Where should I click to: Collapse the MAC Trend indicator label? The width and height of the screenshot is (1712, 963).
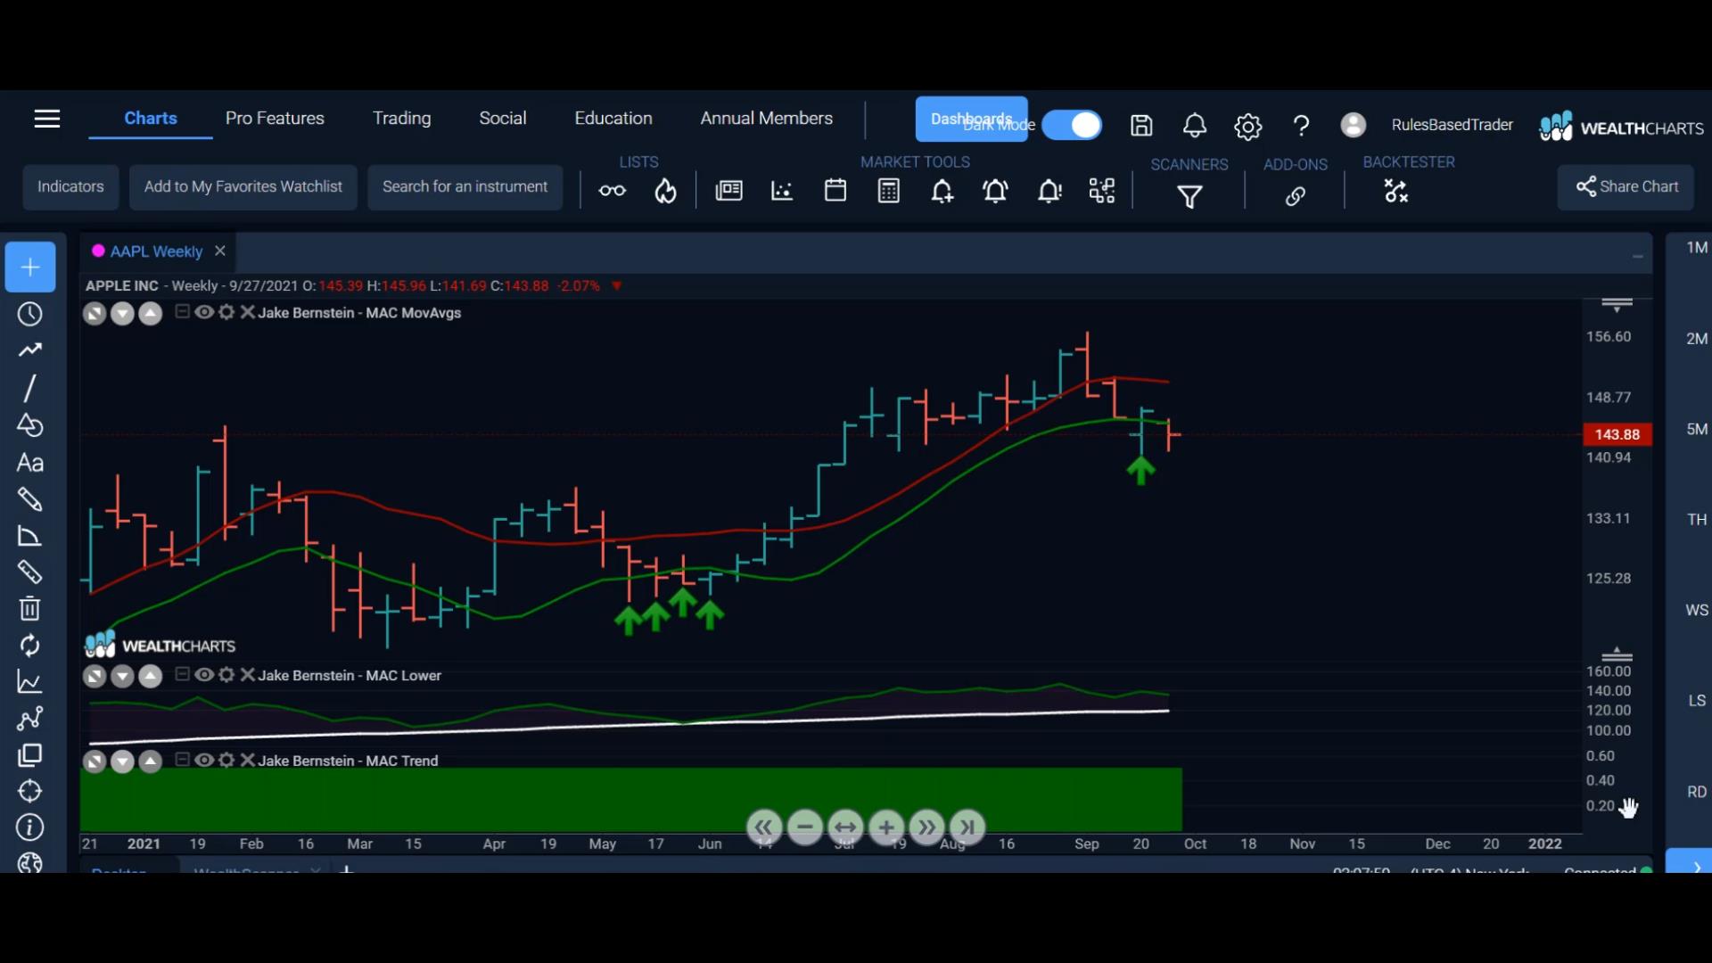click(182, 759)
